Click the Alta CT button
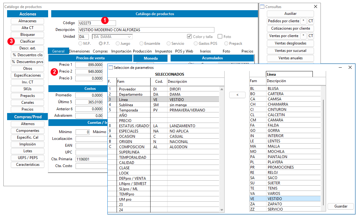360x218 pixels. coord(27,28)
